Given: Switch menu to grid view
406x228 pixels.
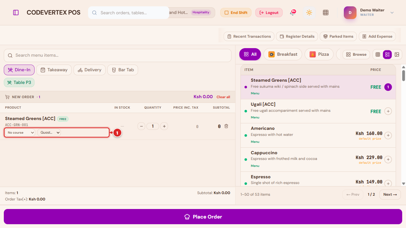Looking at the screenshot, I should 378,54.
